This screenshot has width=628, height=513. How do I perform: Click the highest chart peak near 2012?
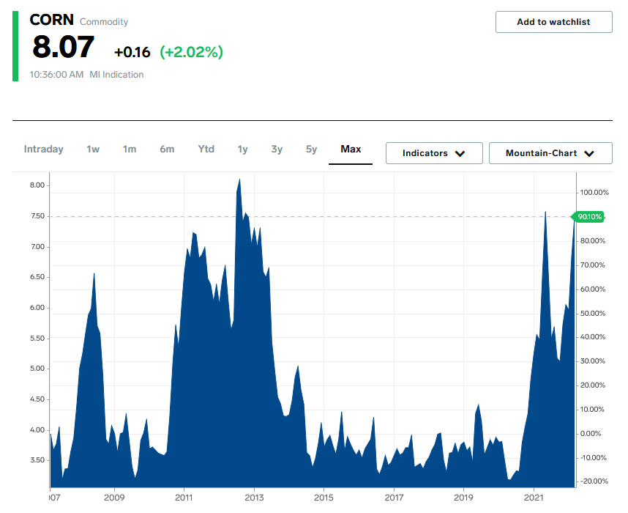239,180
